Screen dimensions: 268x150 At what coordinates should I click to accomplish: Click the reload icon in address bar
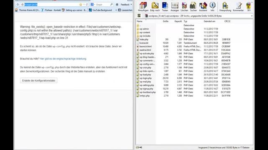pyautogui.click(x=87, y=5)
